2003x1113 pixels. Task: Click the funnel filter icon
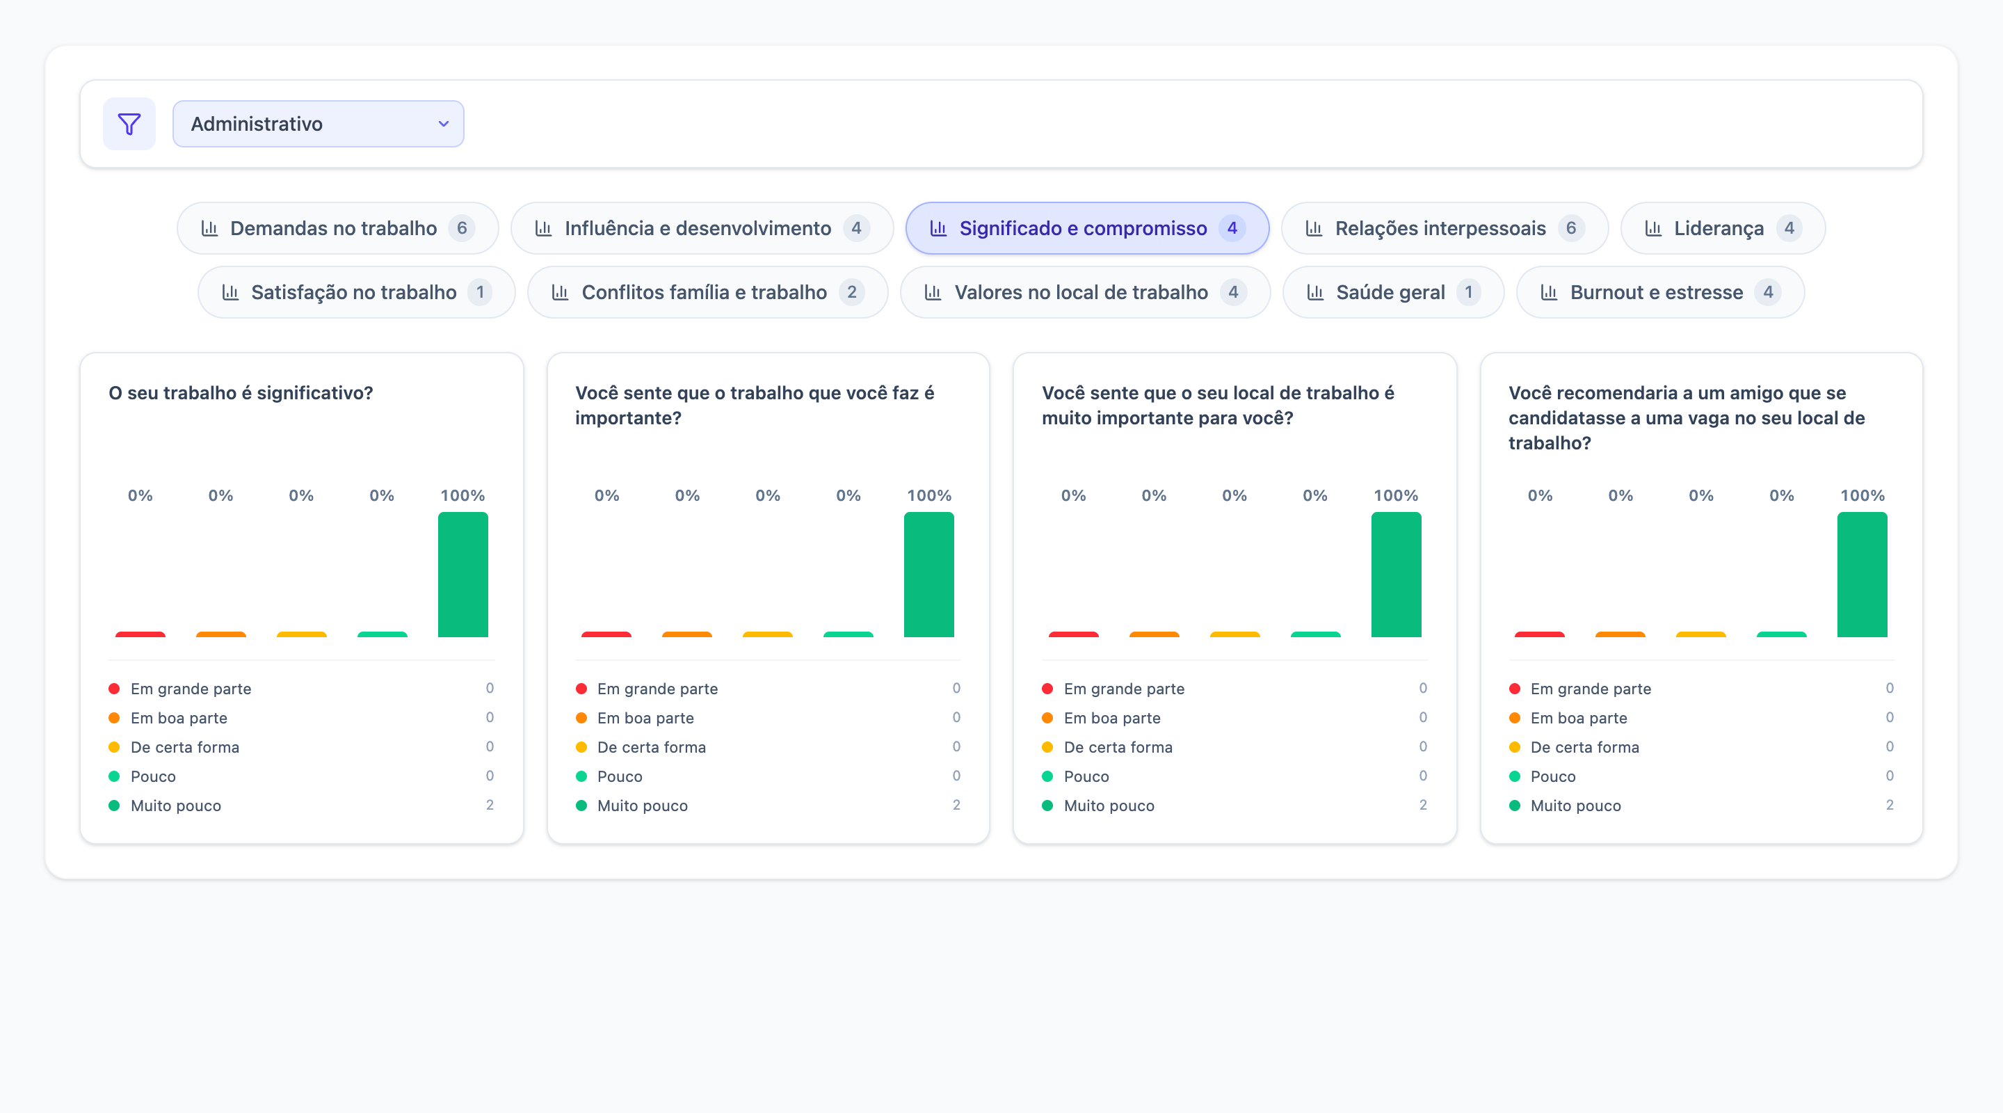[x=129, y=124]
